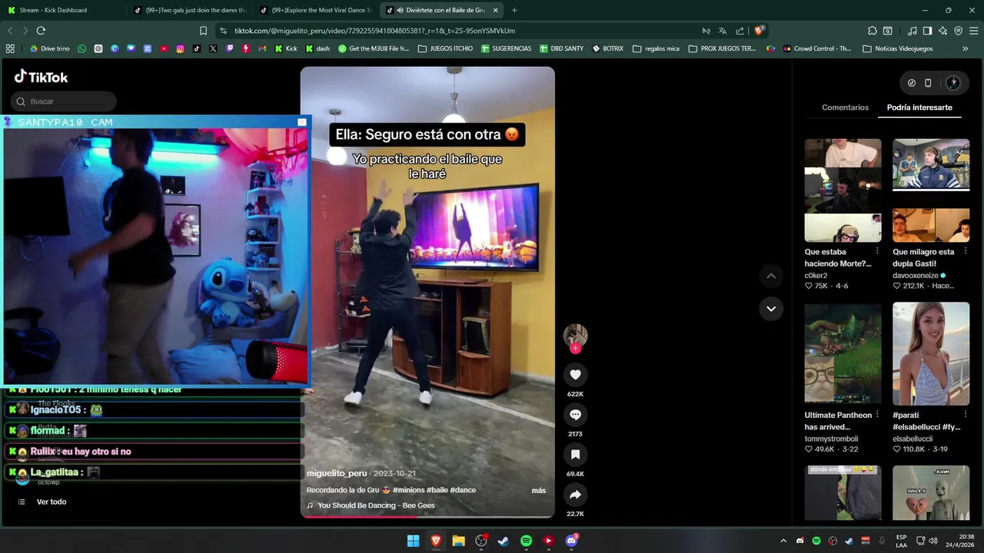The width and height of the screenshot is (984, 553).
Task: Open the ESP LAA language indicator
Action: tap(901, 541)
